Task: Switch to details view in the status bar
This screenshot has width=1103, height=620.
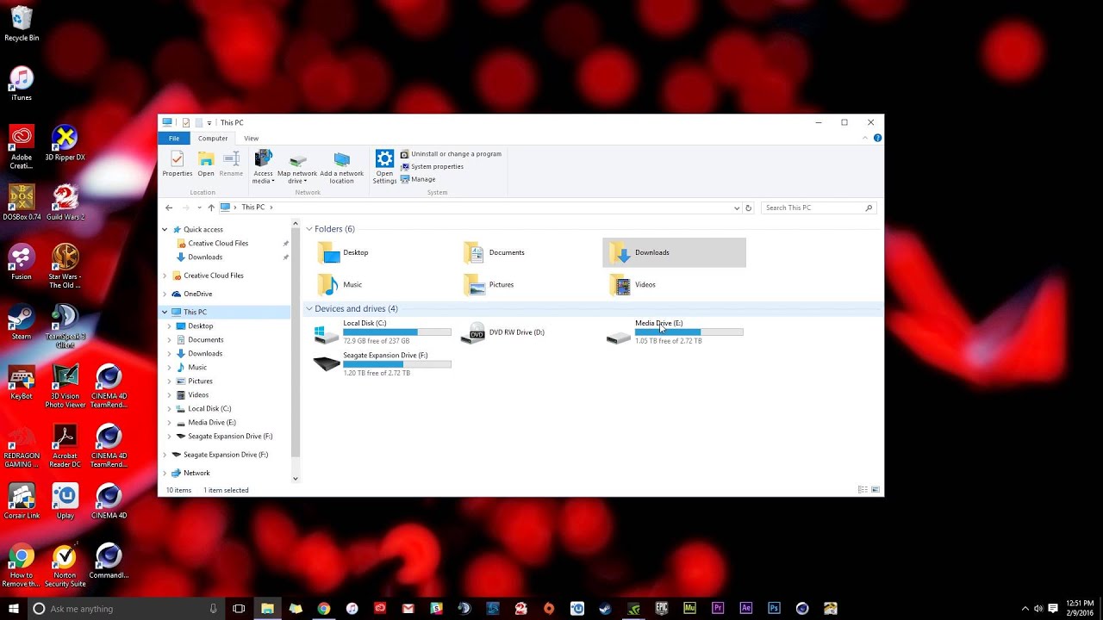Action: [x=863, y=490]
